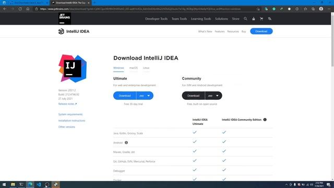Click the lock icon in address bar

pos(37,9)
